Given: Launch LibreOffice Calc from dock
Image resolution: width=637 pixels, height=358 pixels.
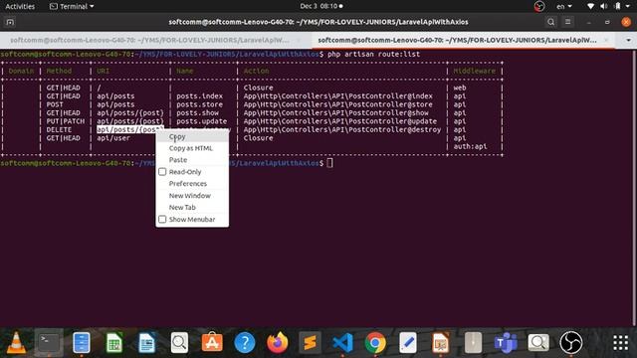Looking at the screenshot, I should point(114,343).
